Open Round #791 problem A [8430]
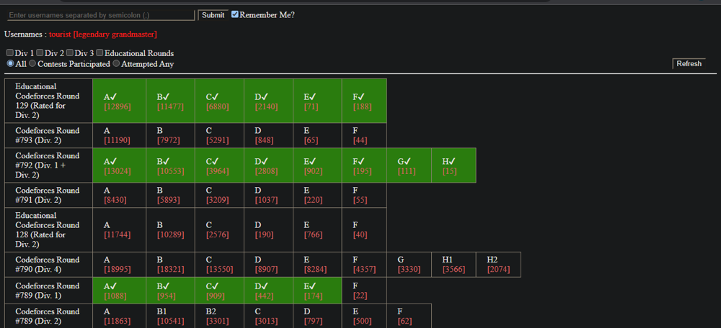 point(119,195)
